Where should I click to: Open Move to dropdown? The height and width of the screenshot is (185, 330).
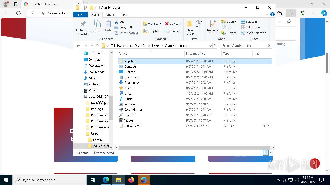pos(152,24)
